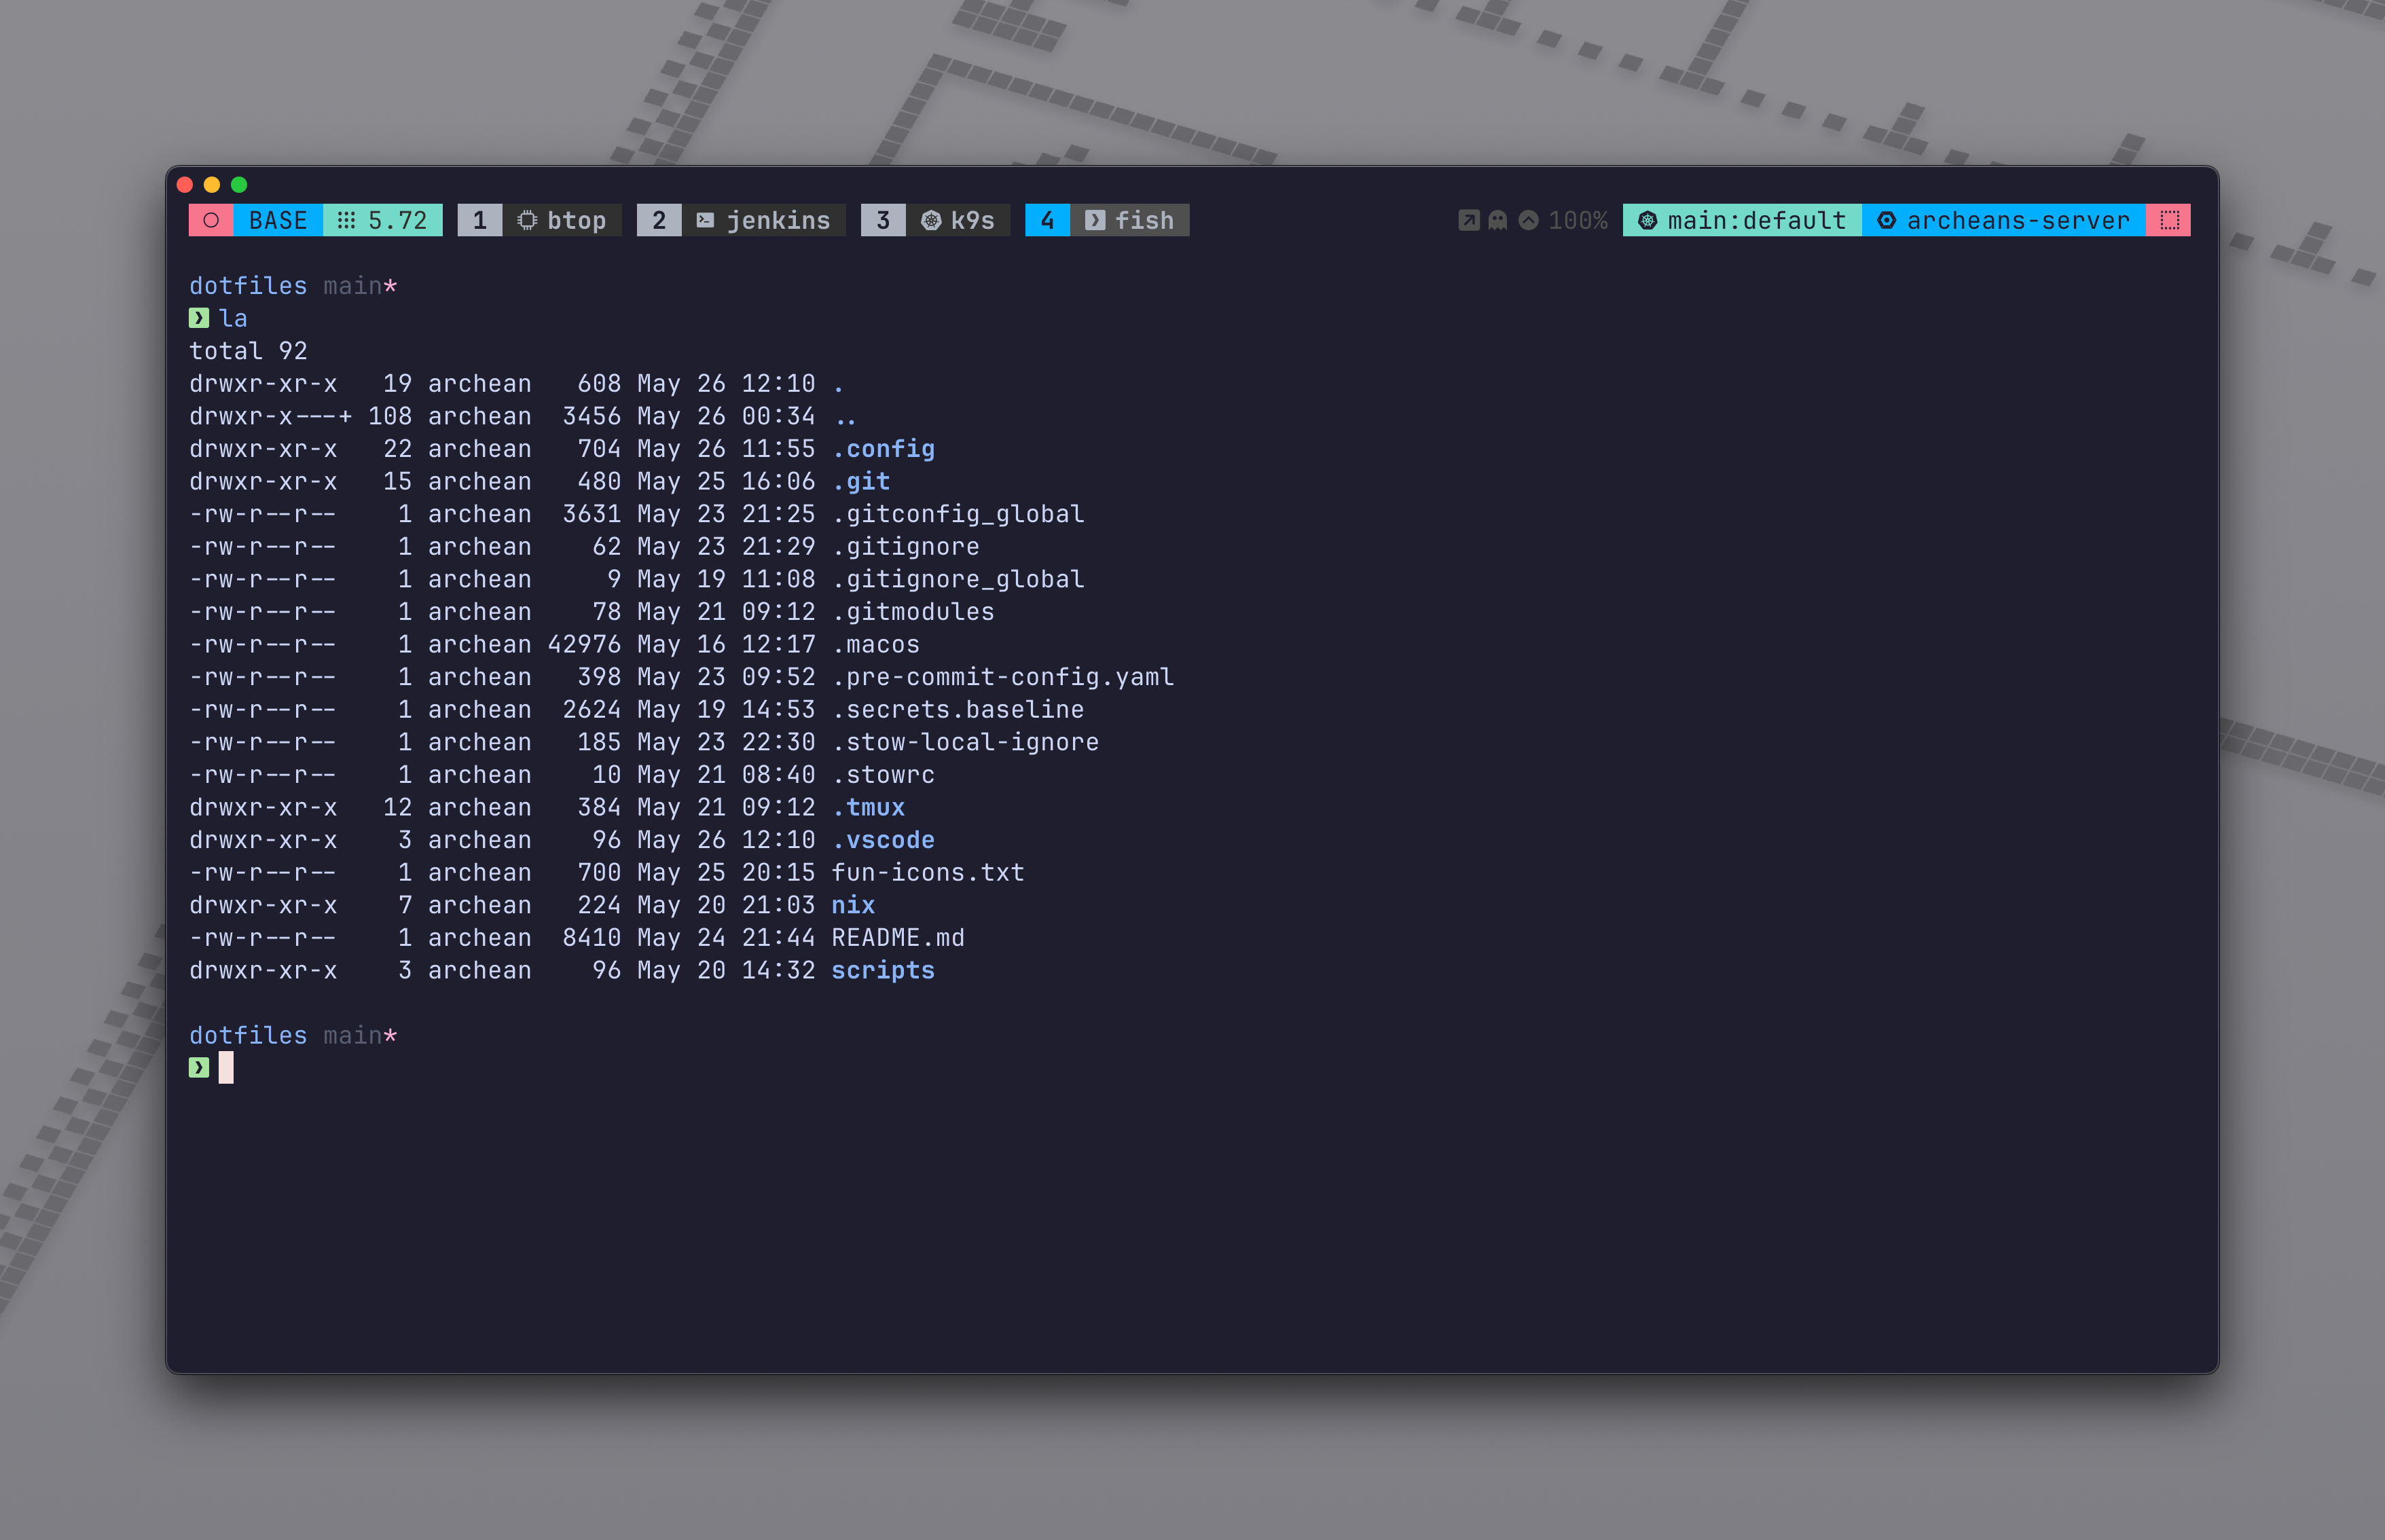Click the macOS green zoom window button
The width and height of the screenshot is (2385, 1540).
pyautogui.click(x=239, y=184)
